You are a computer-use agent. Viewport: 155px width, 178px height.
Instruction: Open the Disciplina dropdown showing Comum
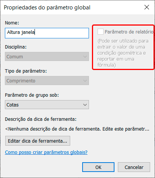pyautogui.click(x=47, y=56)
